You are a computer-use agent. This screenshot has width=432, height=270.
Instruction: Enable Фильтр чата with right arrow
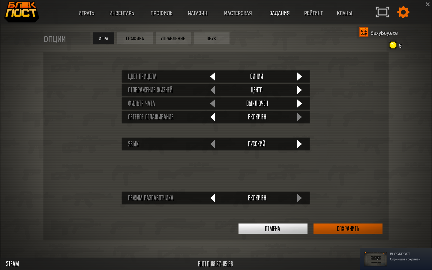(x=299, y=103)
